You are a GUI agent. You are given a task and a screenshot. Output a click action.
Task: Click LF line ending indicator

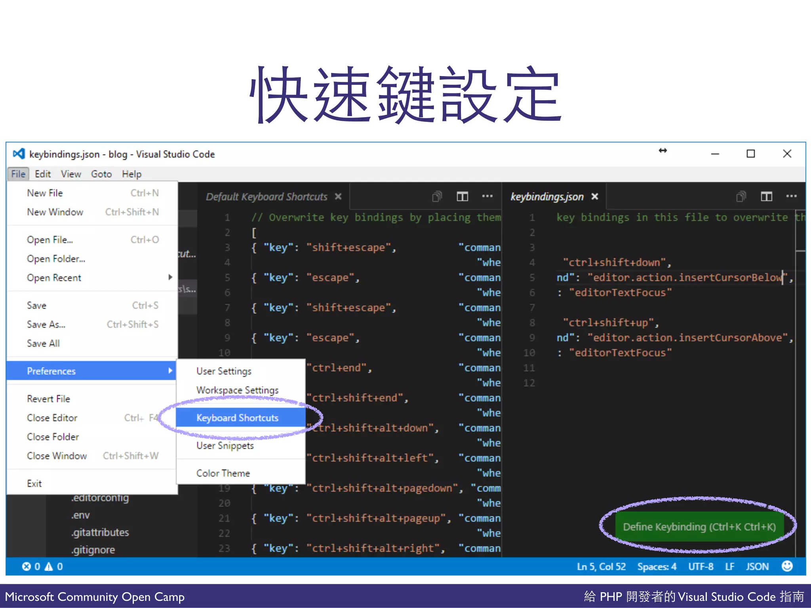[x=729, y=566]
